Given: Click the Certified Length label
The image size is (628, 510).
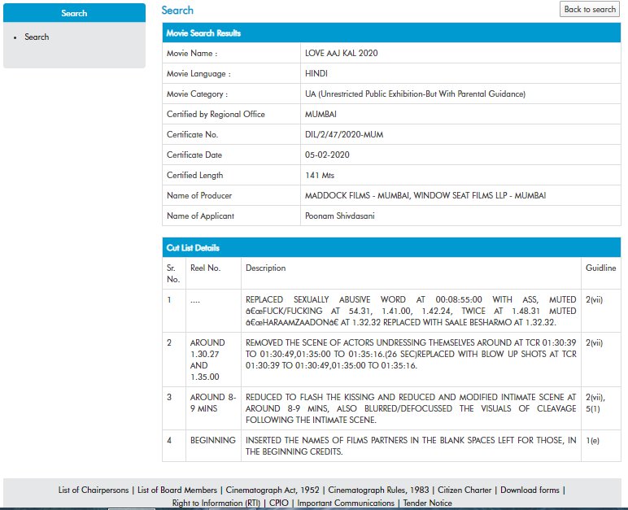Looking at the screenshot, I should [x=195, y=176].
